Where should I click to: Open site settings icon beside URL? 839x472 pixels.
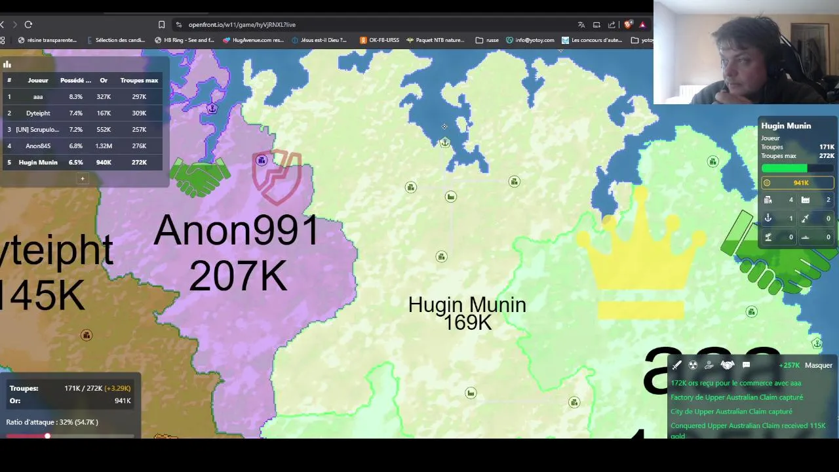point(178,24)
